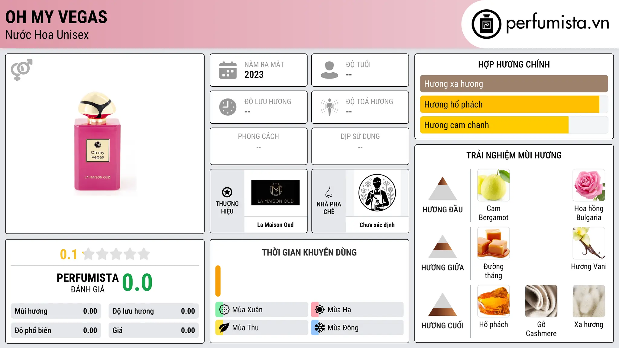The image size is (619, 348).
Task: Click the Mùi hương score row
Action: [56, 311]
